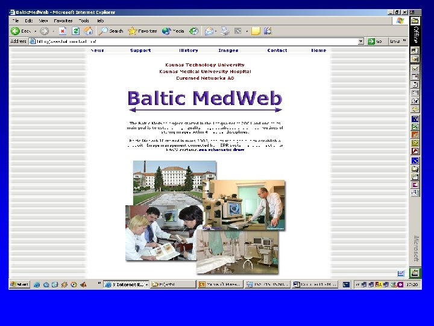Screen dimensions: 434x326
Task: Click the Open Office Document icon
Action: [x=415, y=59]
